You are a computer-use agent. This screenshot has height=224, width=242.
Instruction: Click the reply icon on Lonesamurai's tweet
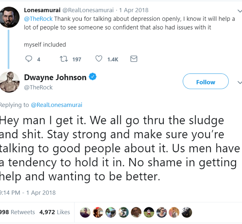pos(29,59)
